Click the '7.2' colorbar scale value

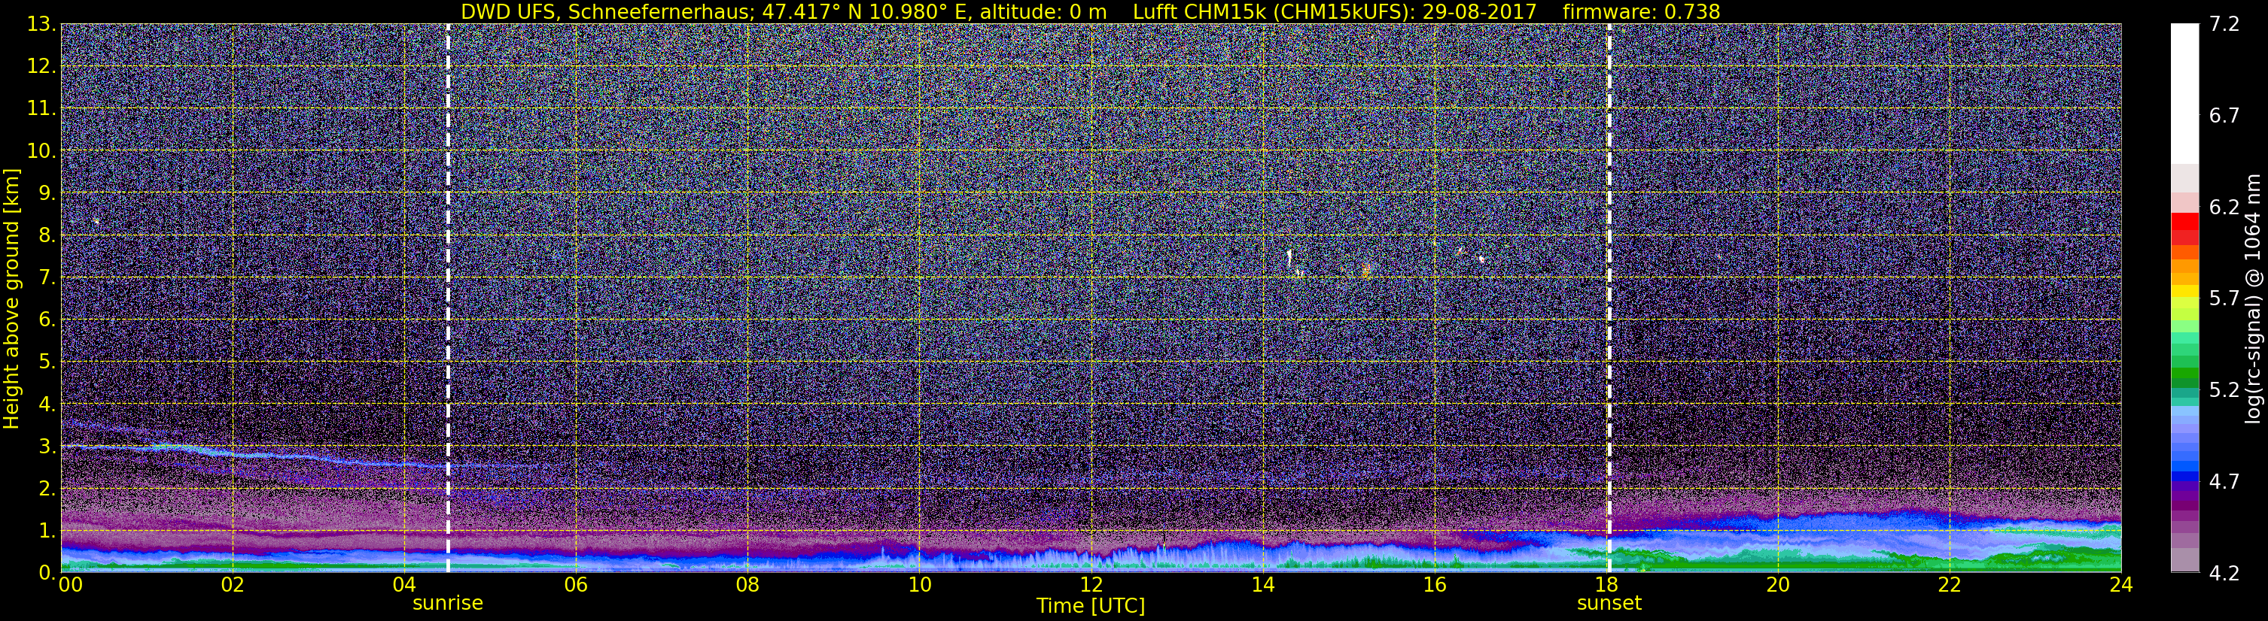click(x=2224, y=25)
